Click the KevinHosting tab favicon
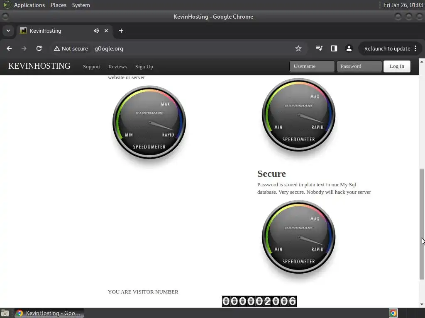425x318 pixels. (x=23, y=31)
